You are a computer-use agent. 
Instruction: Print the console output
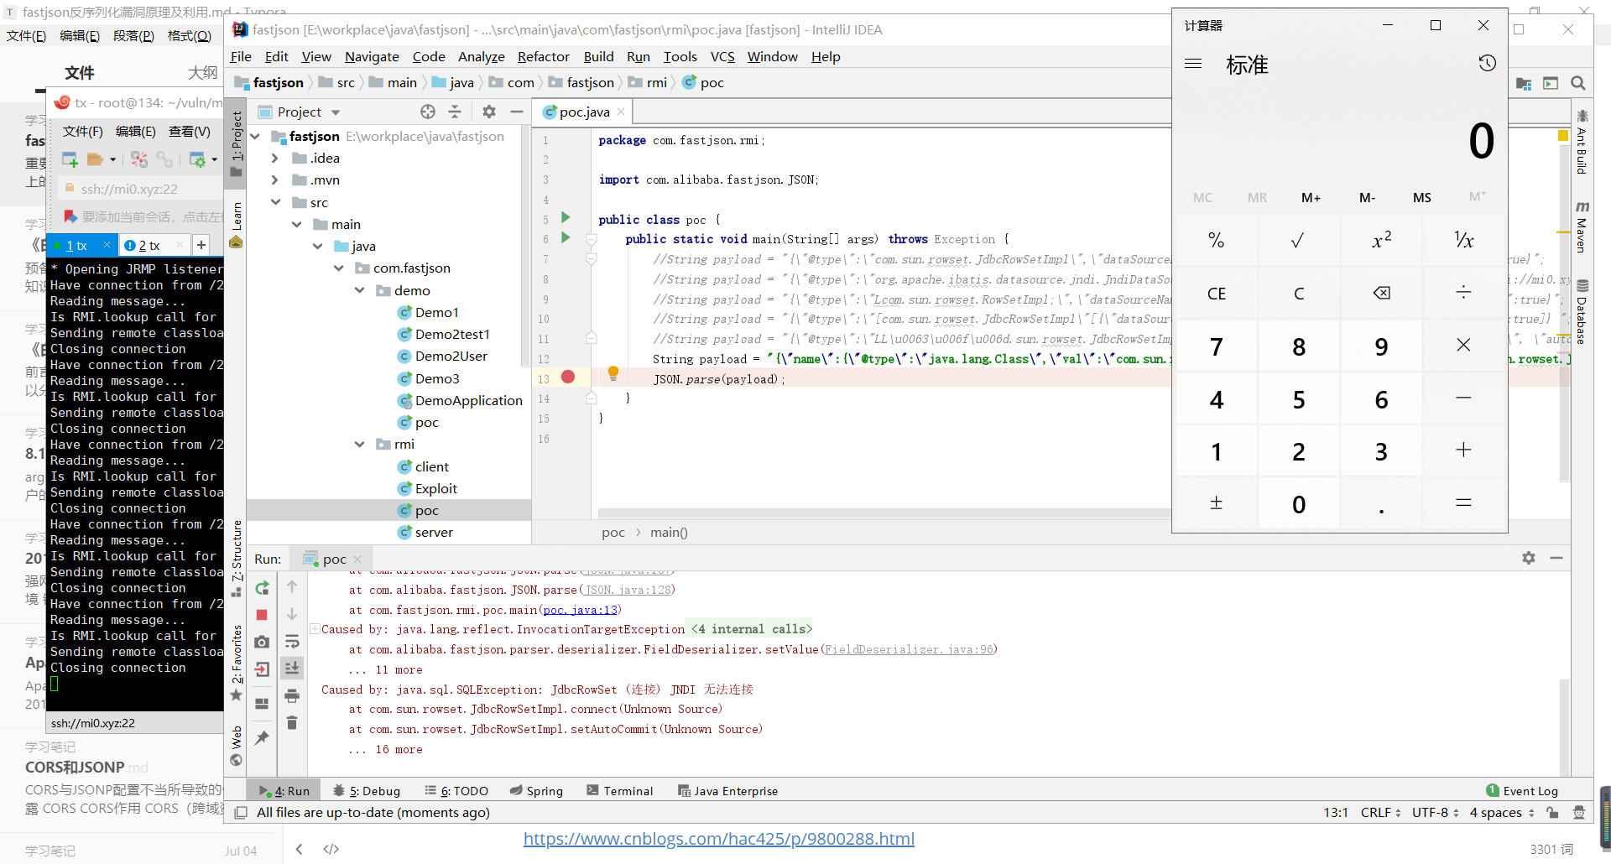[x=292, y=695]
